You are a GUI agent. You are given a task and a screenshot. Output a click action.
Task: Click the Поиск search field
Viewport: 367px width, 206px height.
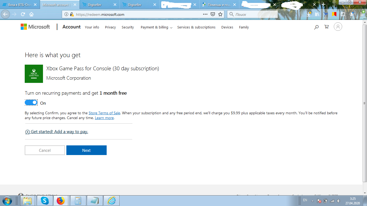(253, 14)
